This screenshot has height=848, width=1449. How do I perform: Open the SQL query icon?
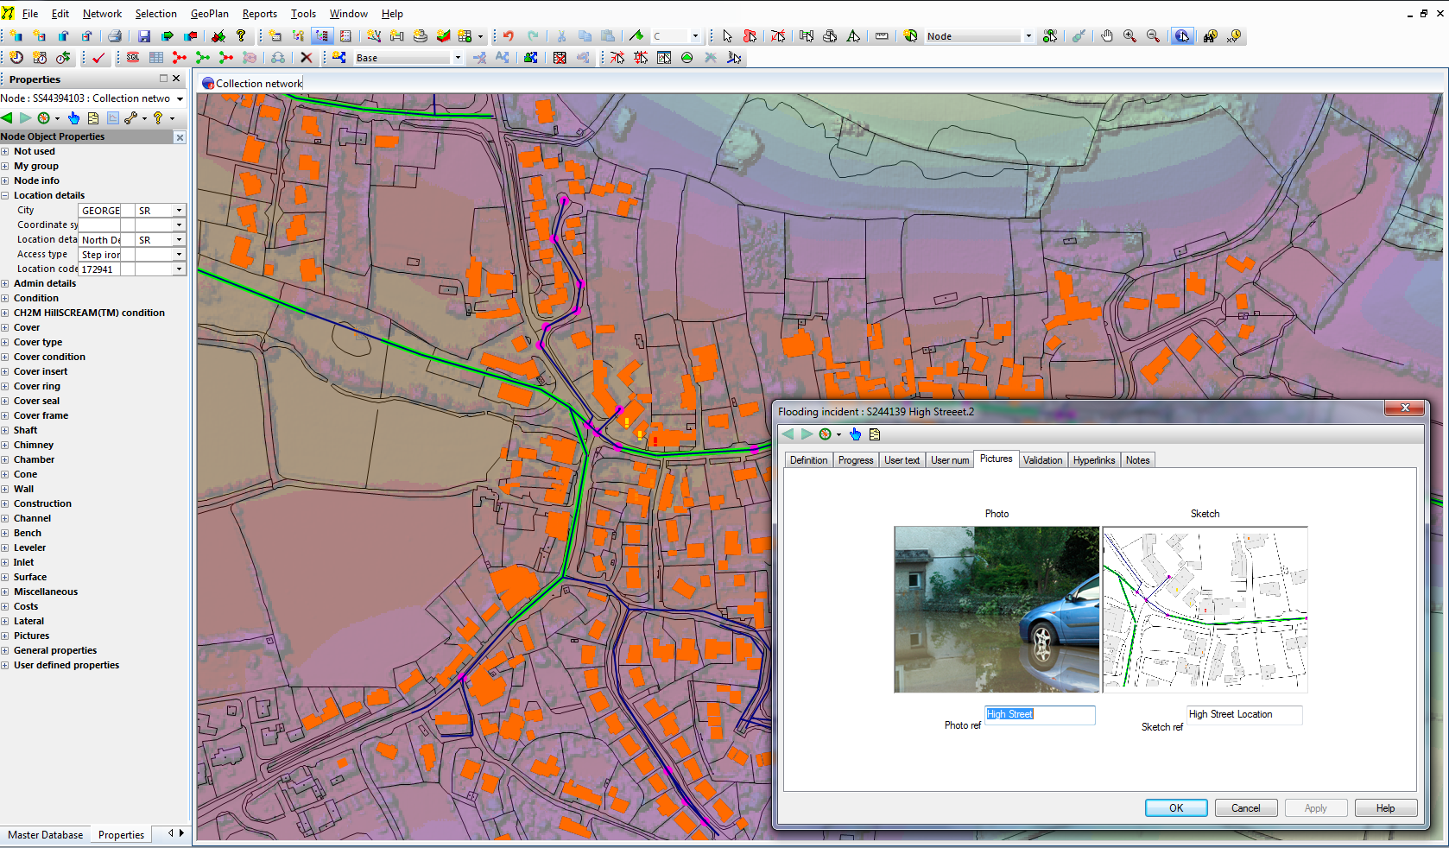[133, 58]
